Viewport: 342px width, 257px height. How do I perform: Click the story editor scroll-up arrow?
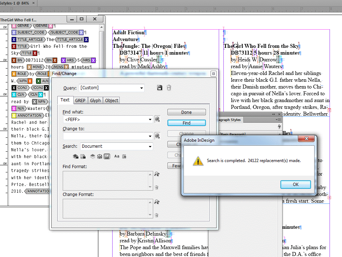[102, 27]
